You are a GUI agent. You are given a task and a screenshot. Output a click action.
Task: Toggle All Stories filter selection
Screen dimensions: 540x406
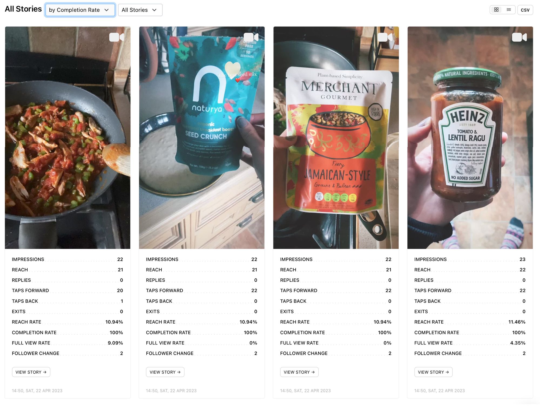(139, 9)
